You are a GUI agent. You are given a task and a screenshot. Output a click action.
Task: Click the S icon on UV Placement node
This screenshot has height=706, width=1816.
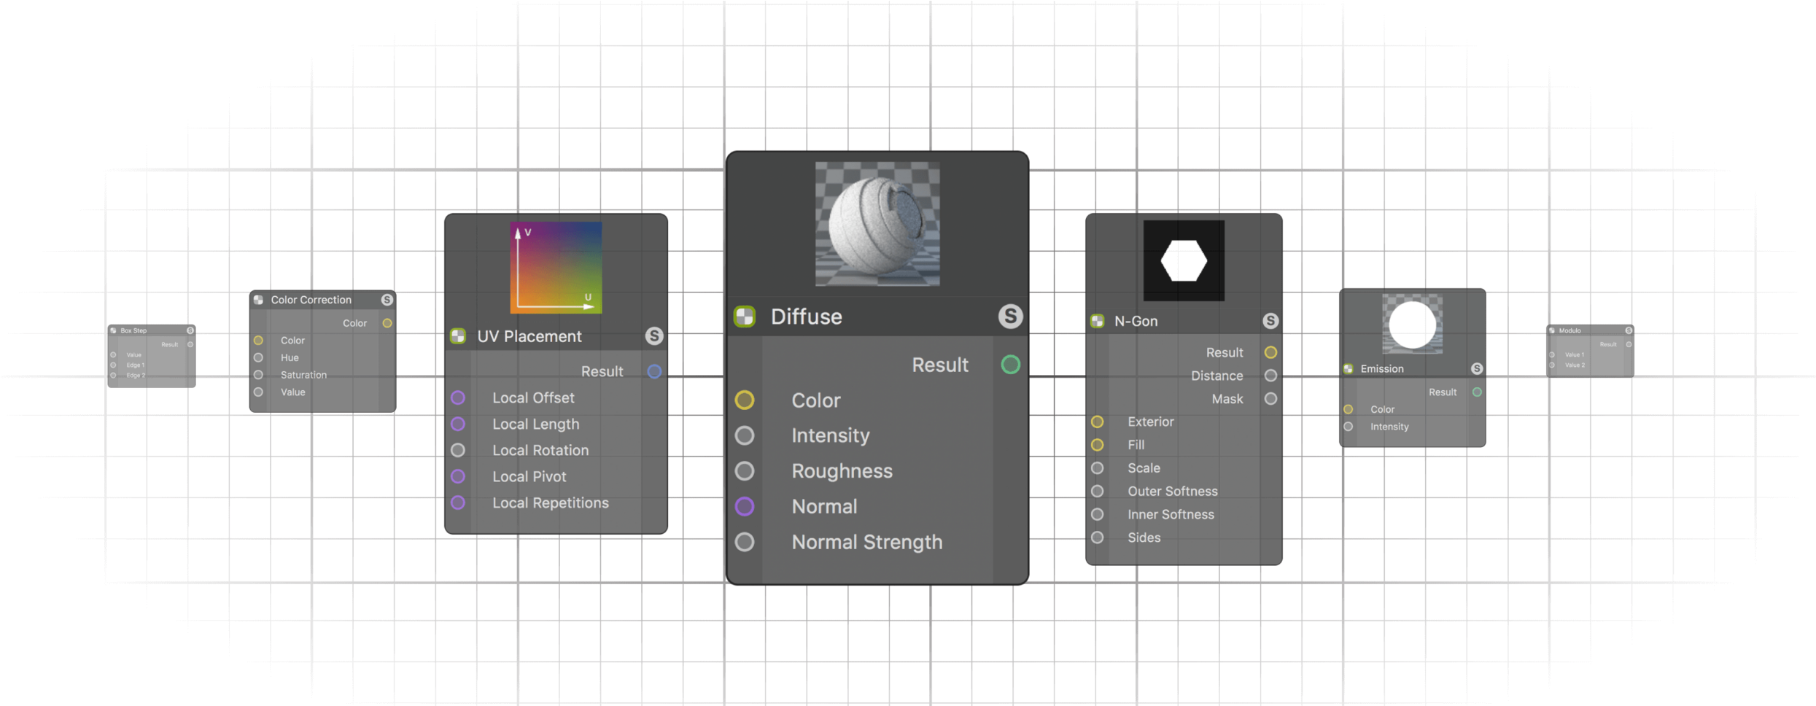coord(654,336)
